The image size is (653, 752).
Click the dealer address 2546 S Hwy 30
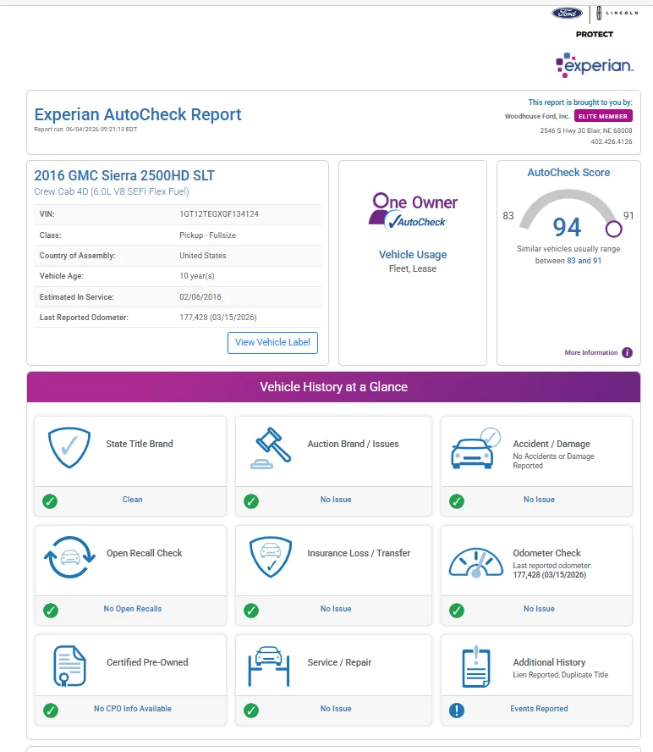586,130
